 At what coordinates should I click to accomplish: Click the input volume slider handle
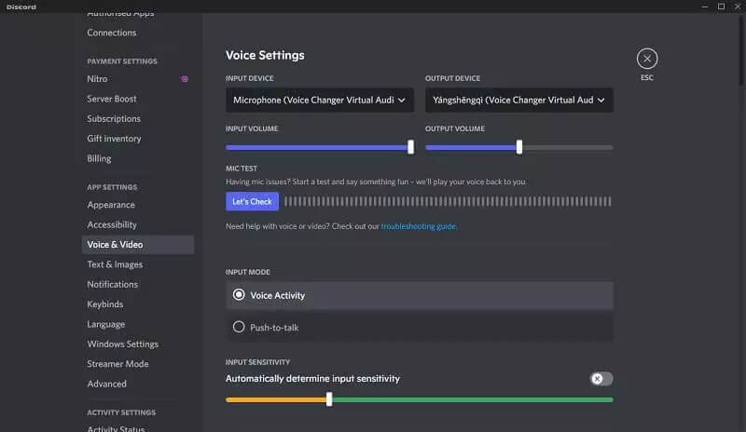point(410,147)
